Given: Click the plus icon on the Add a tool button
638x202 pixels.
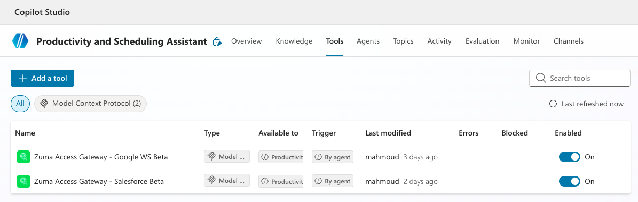Looking at the screenshot, I should 23,78.
